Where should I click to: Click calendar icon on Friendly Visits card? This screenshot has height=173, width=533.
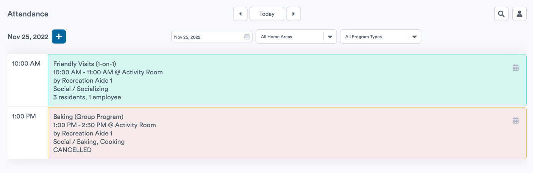coord(515,68)
